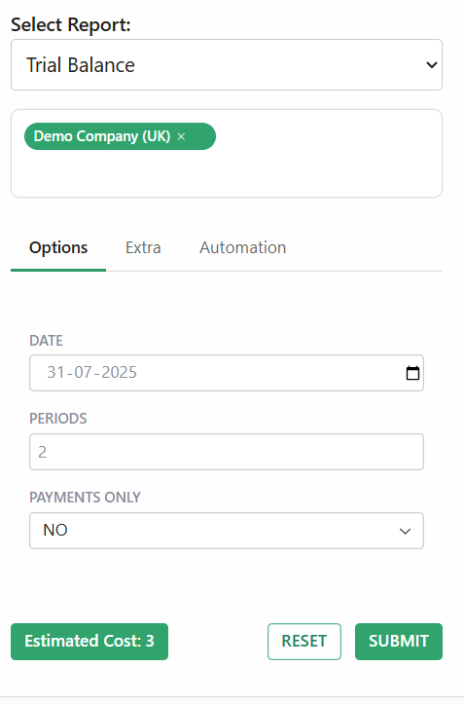The height and width of the screenshot is (704, 464).
Task: Select the day segment 31 in Date
Action: (x=56, y=372)
